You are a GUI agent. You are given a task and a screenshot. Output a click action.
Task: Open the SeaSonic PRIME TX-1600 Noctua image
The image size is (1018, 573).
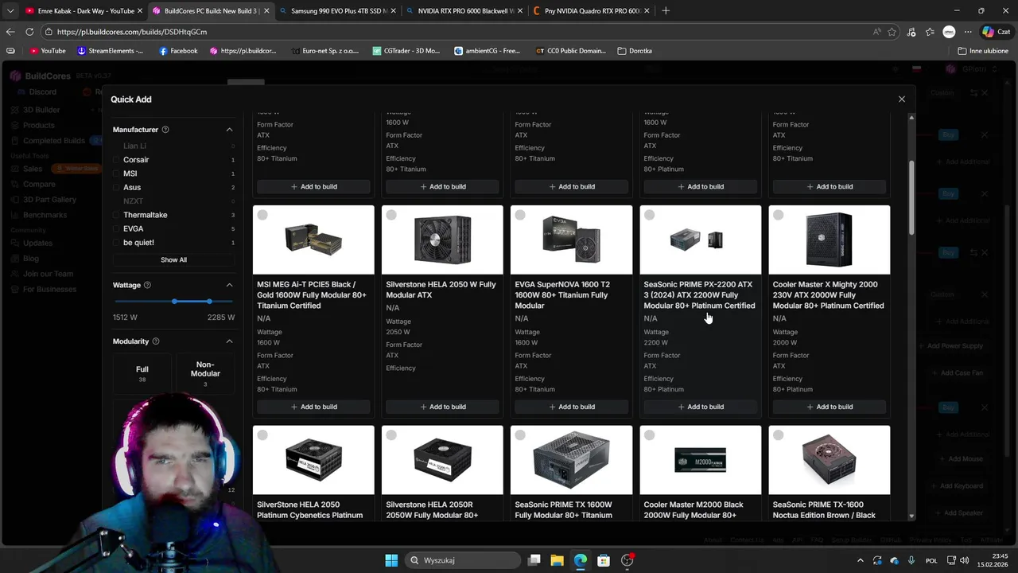point(829,460)
